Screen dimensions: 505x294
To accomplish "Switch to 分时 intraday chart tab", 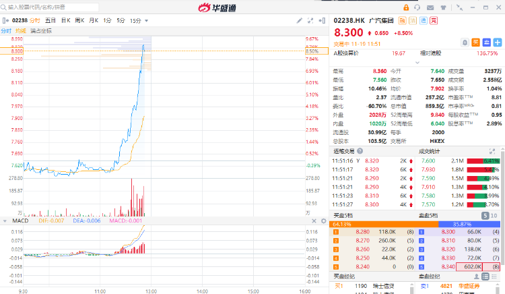I will point(35,21).
